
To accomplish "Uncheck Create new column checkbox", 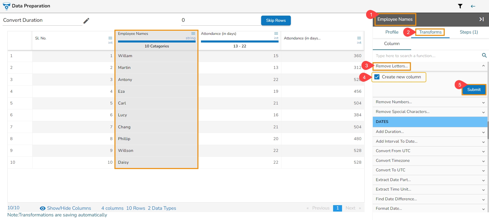I will click(377, 77).
